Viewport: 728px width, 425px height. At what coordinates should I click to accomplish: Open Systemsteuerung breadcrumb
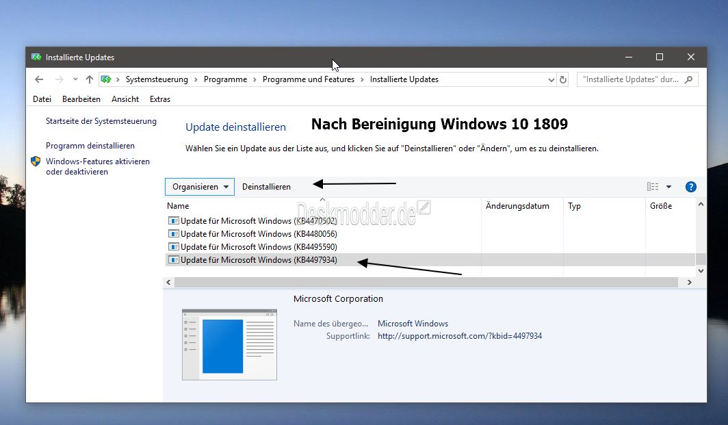coord(157,79)
